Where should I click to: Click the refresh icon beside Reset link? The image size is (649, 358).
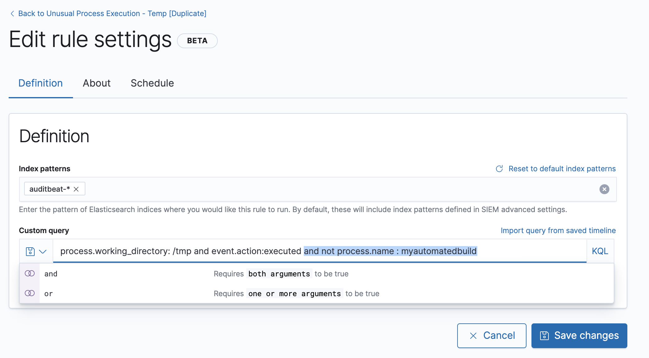point(499,169)
